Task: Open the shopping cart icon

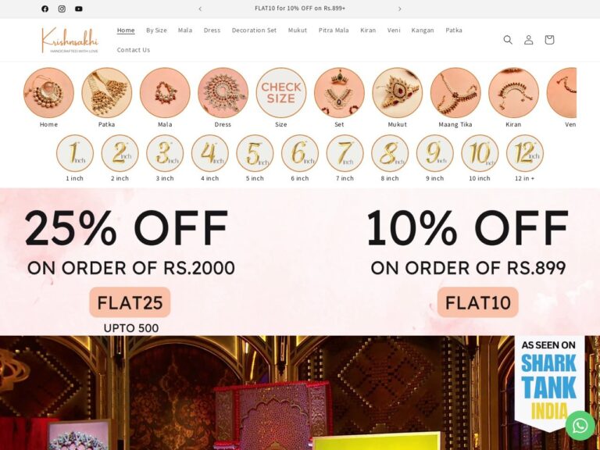Action: (x=549, y=40)
